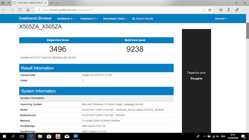Expand the Account dropdown menu

tap(221, 19)
